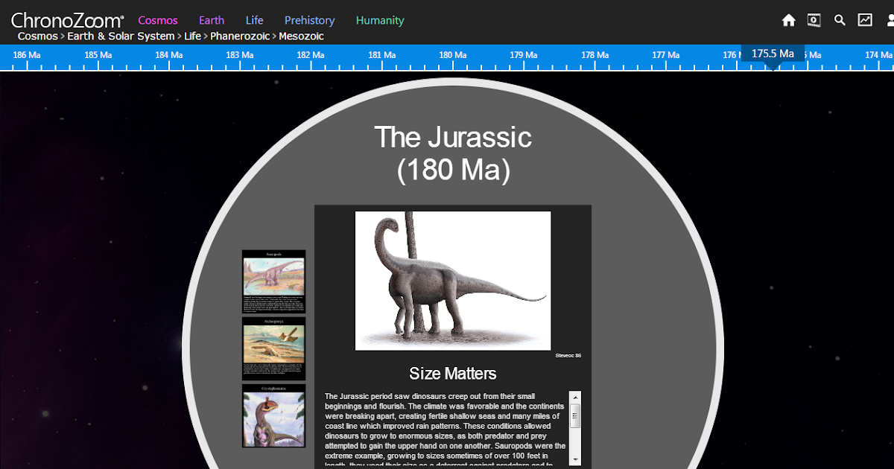Viewport: 894px width, 469px height.
Task: Open the Cryolophosaurus thumbnail image
Action: click(x=273, y=415)
